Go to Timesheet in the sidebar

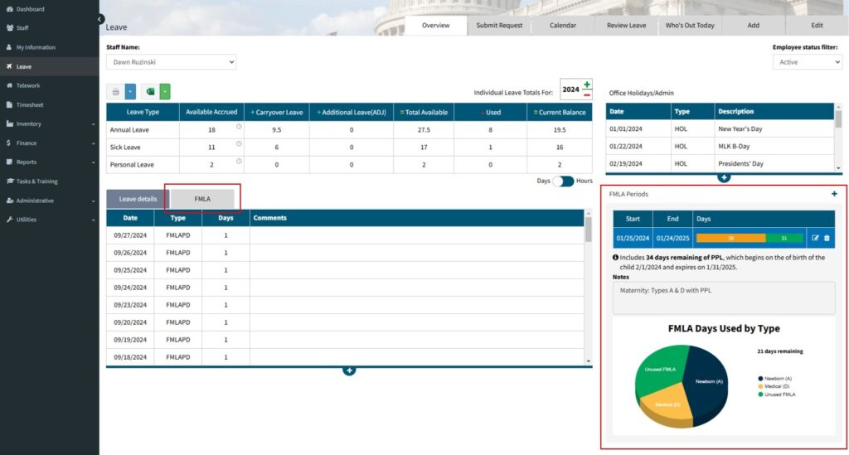click(30, 104)
